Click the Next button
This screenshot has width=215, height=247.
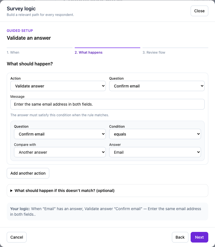199,237
